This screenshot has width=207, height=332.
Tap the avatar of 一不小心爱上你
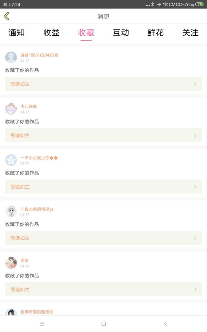11,160
